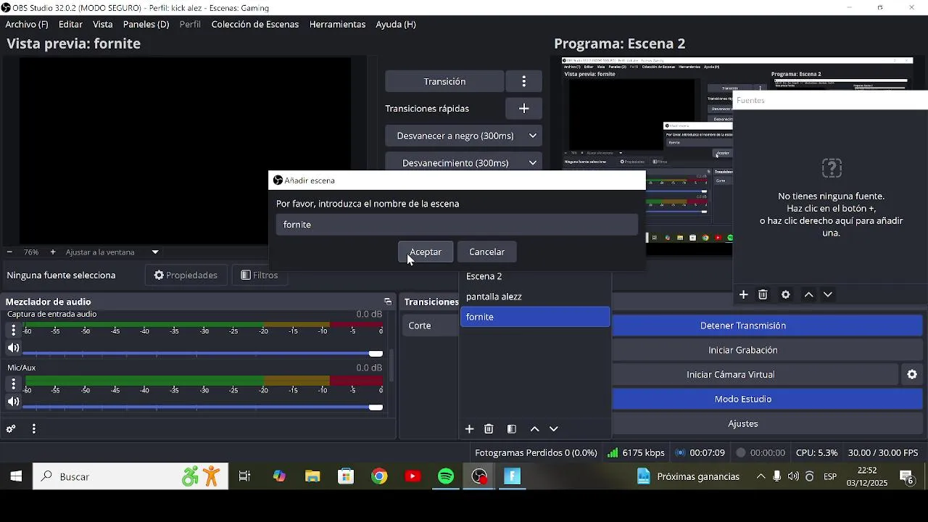Image resolution: width=928 pixels, height=522 pixels.
Task: Open the audio mixer menu dots at bottom
Action: [x=34, y=429]
